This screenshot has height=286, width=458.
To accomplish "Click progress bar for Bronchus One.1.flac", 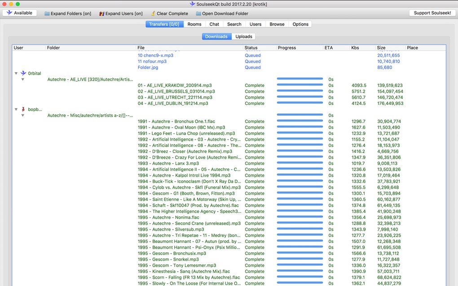I will [x=299, y=121].
